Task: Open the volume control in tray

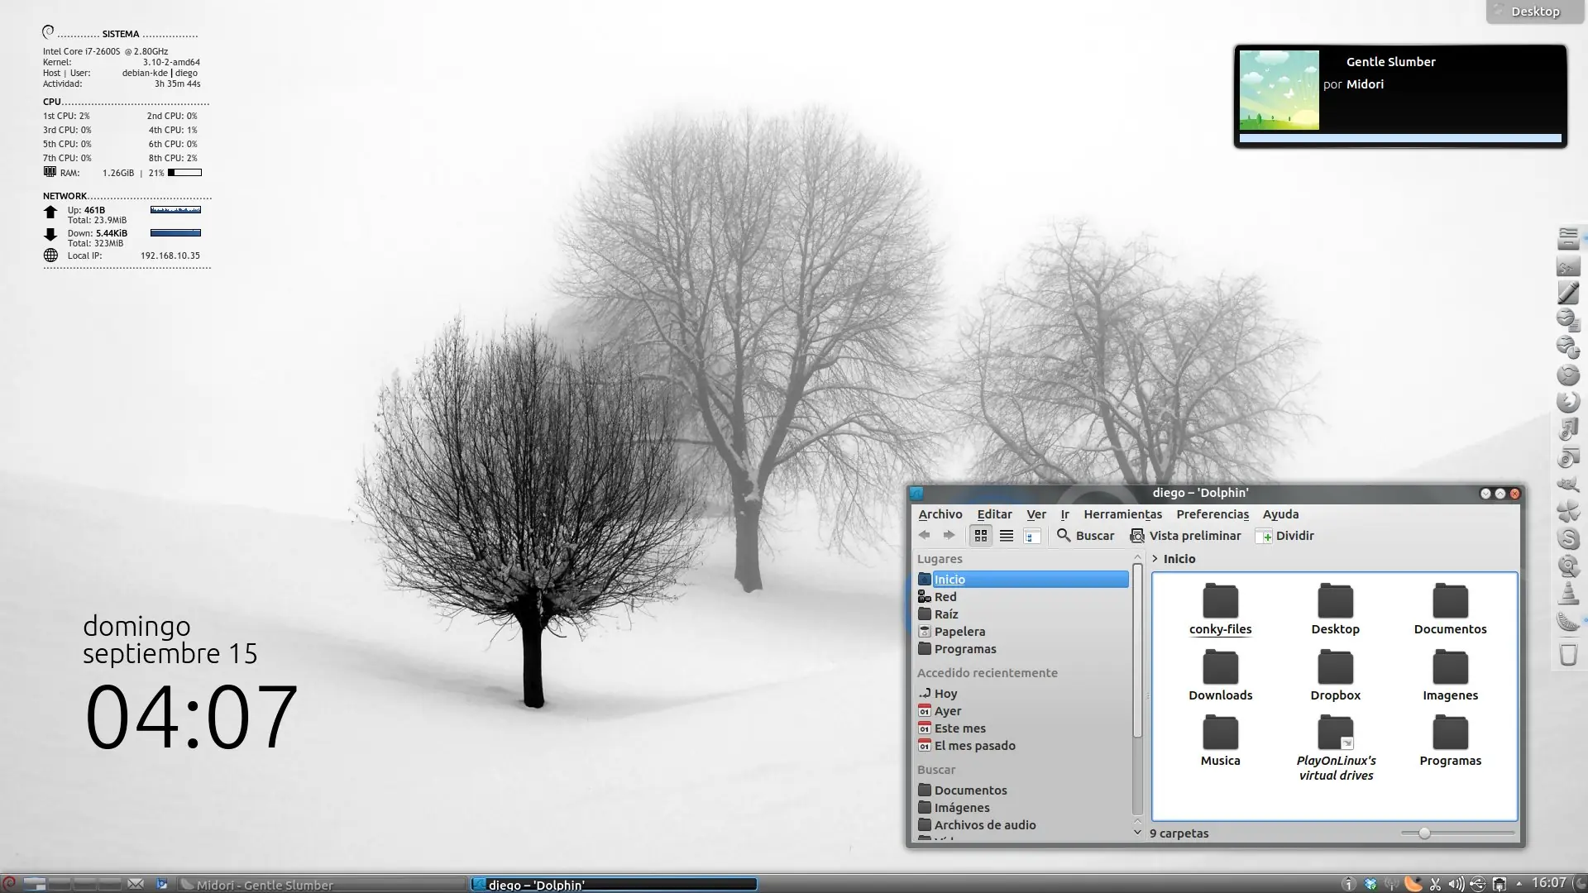Action: tap(1456, 884)
